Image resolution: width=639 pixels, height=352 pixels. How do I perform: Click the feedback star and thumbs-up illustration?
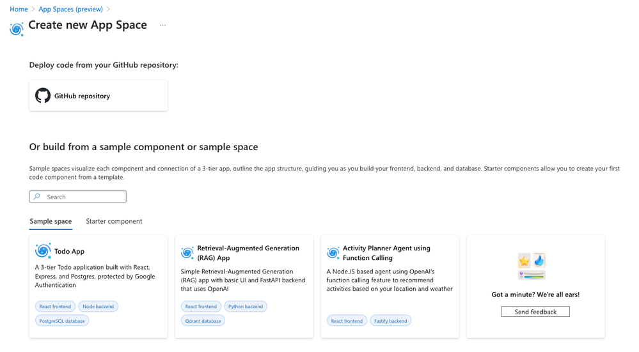pyautogui.click(x=532, y=266)
